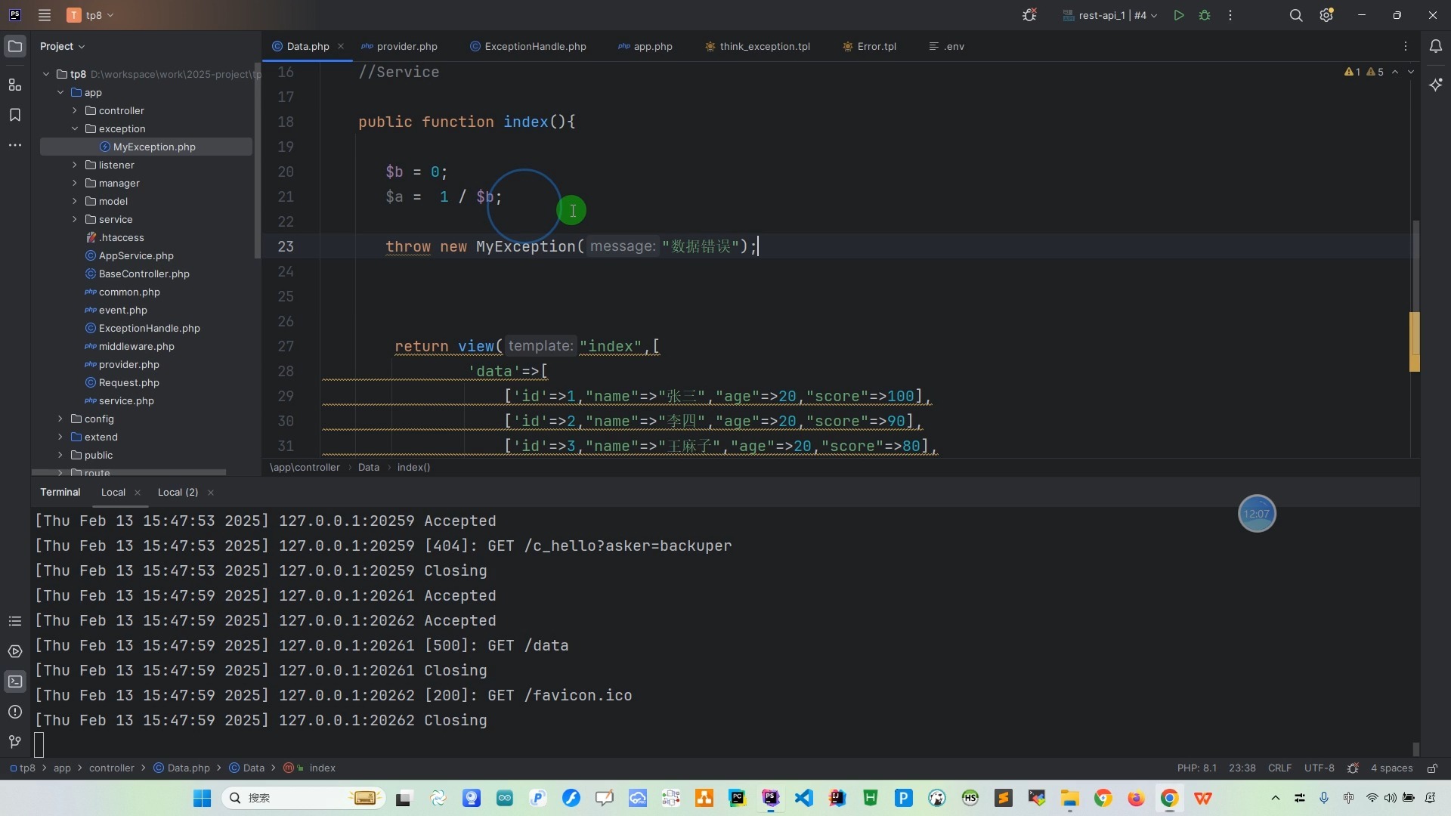Image resolution: width=1451 pixels, height=816 pixels.
Task: Switch to think_exception.tpl tab
Action: [757, 46]
